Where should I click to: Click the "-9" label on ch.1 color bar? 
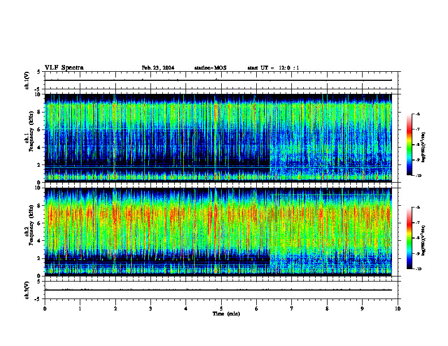point(417,160)
